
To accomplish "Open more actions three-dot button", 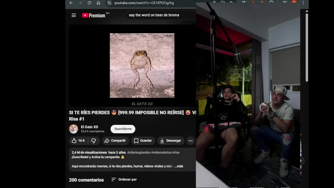I will click(x=190, y=141).
